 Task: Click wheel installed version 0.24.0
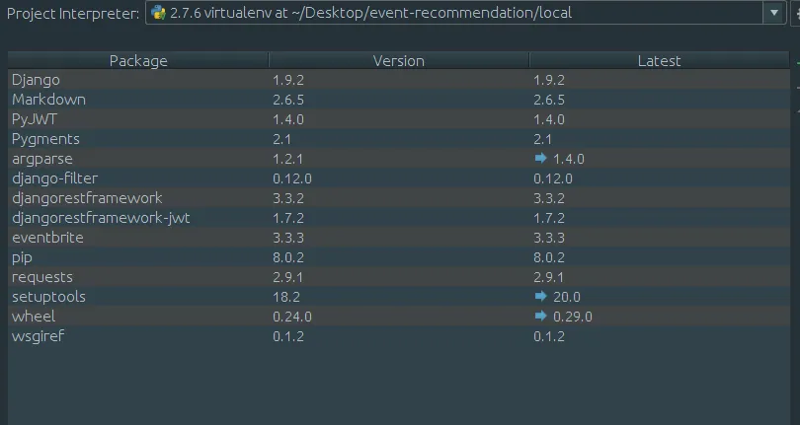pos(291,316)
